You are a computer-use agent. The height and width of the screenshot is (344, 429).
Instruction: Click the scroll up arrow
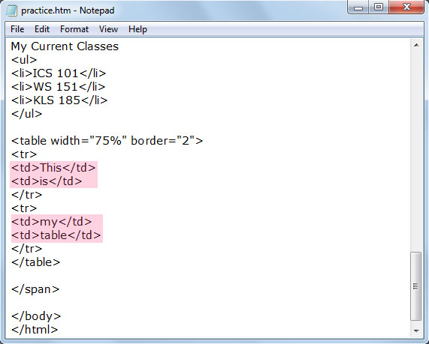click(416, 45)
